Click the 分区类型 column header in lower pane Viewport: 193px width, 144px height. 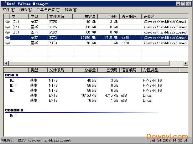(160, 70)
